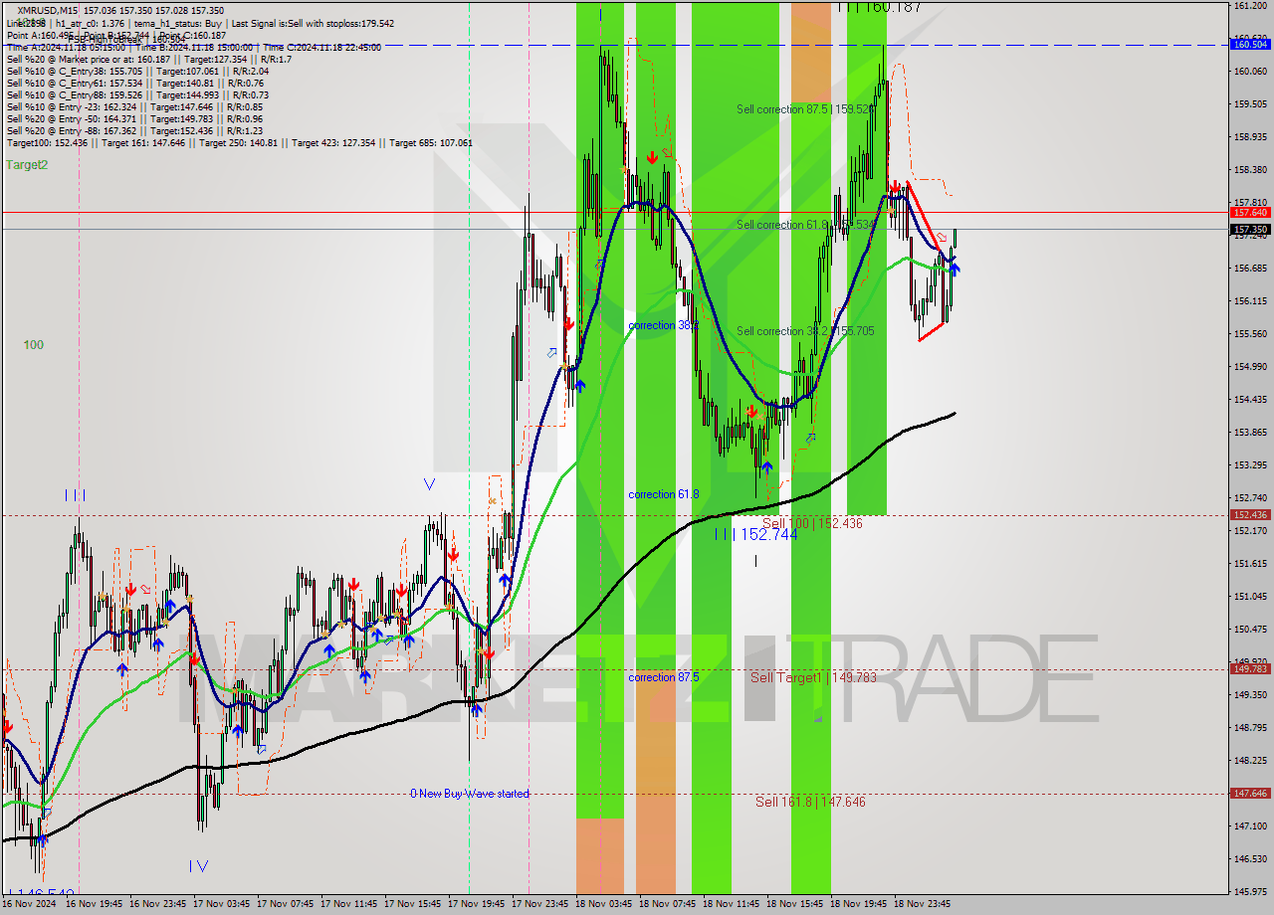
Task: Click the '17 Nov 03:45' time axis label
Action: pyautogui.click(x=222, y=905)
